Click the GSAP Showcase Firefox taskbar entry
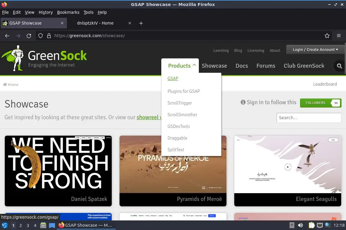The image size is (346, 230). tap(86, 225)
